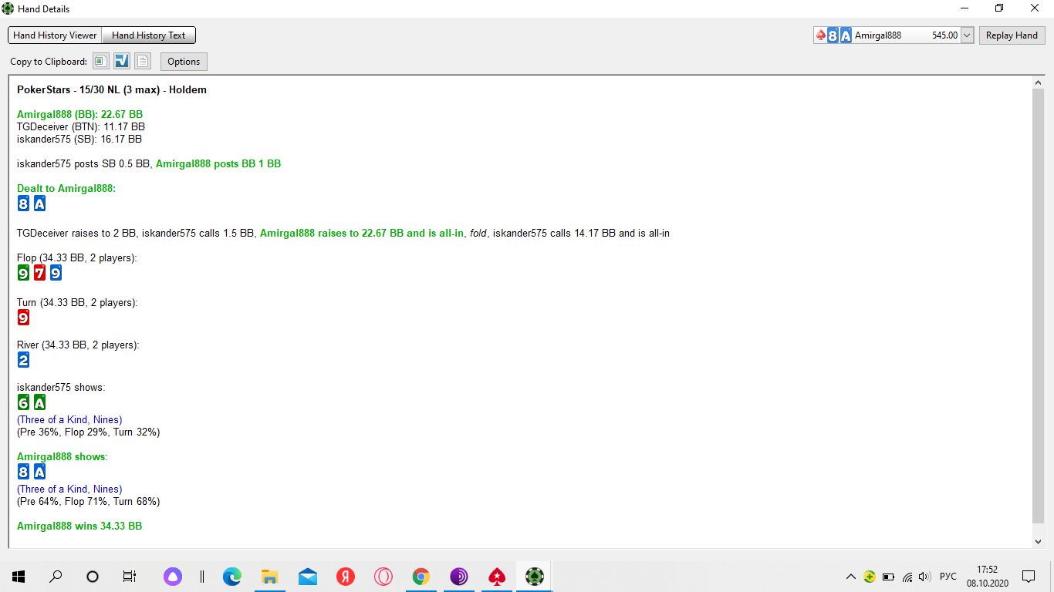Open the Options button
Screen dimensions: 1054x592
[184, 62]
